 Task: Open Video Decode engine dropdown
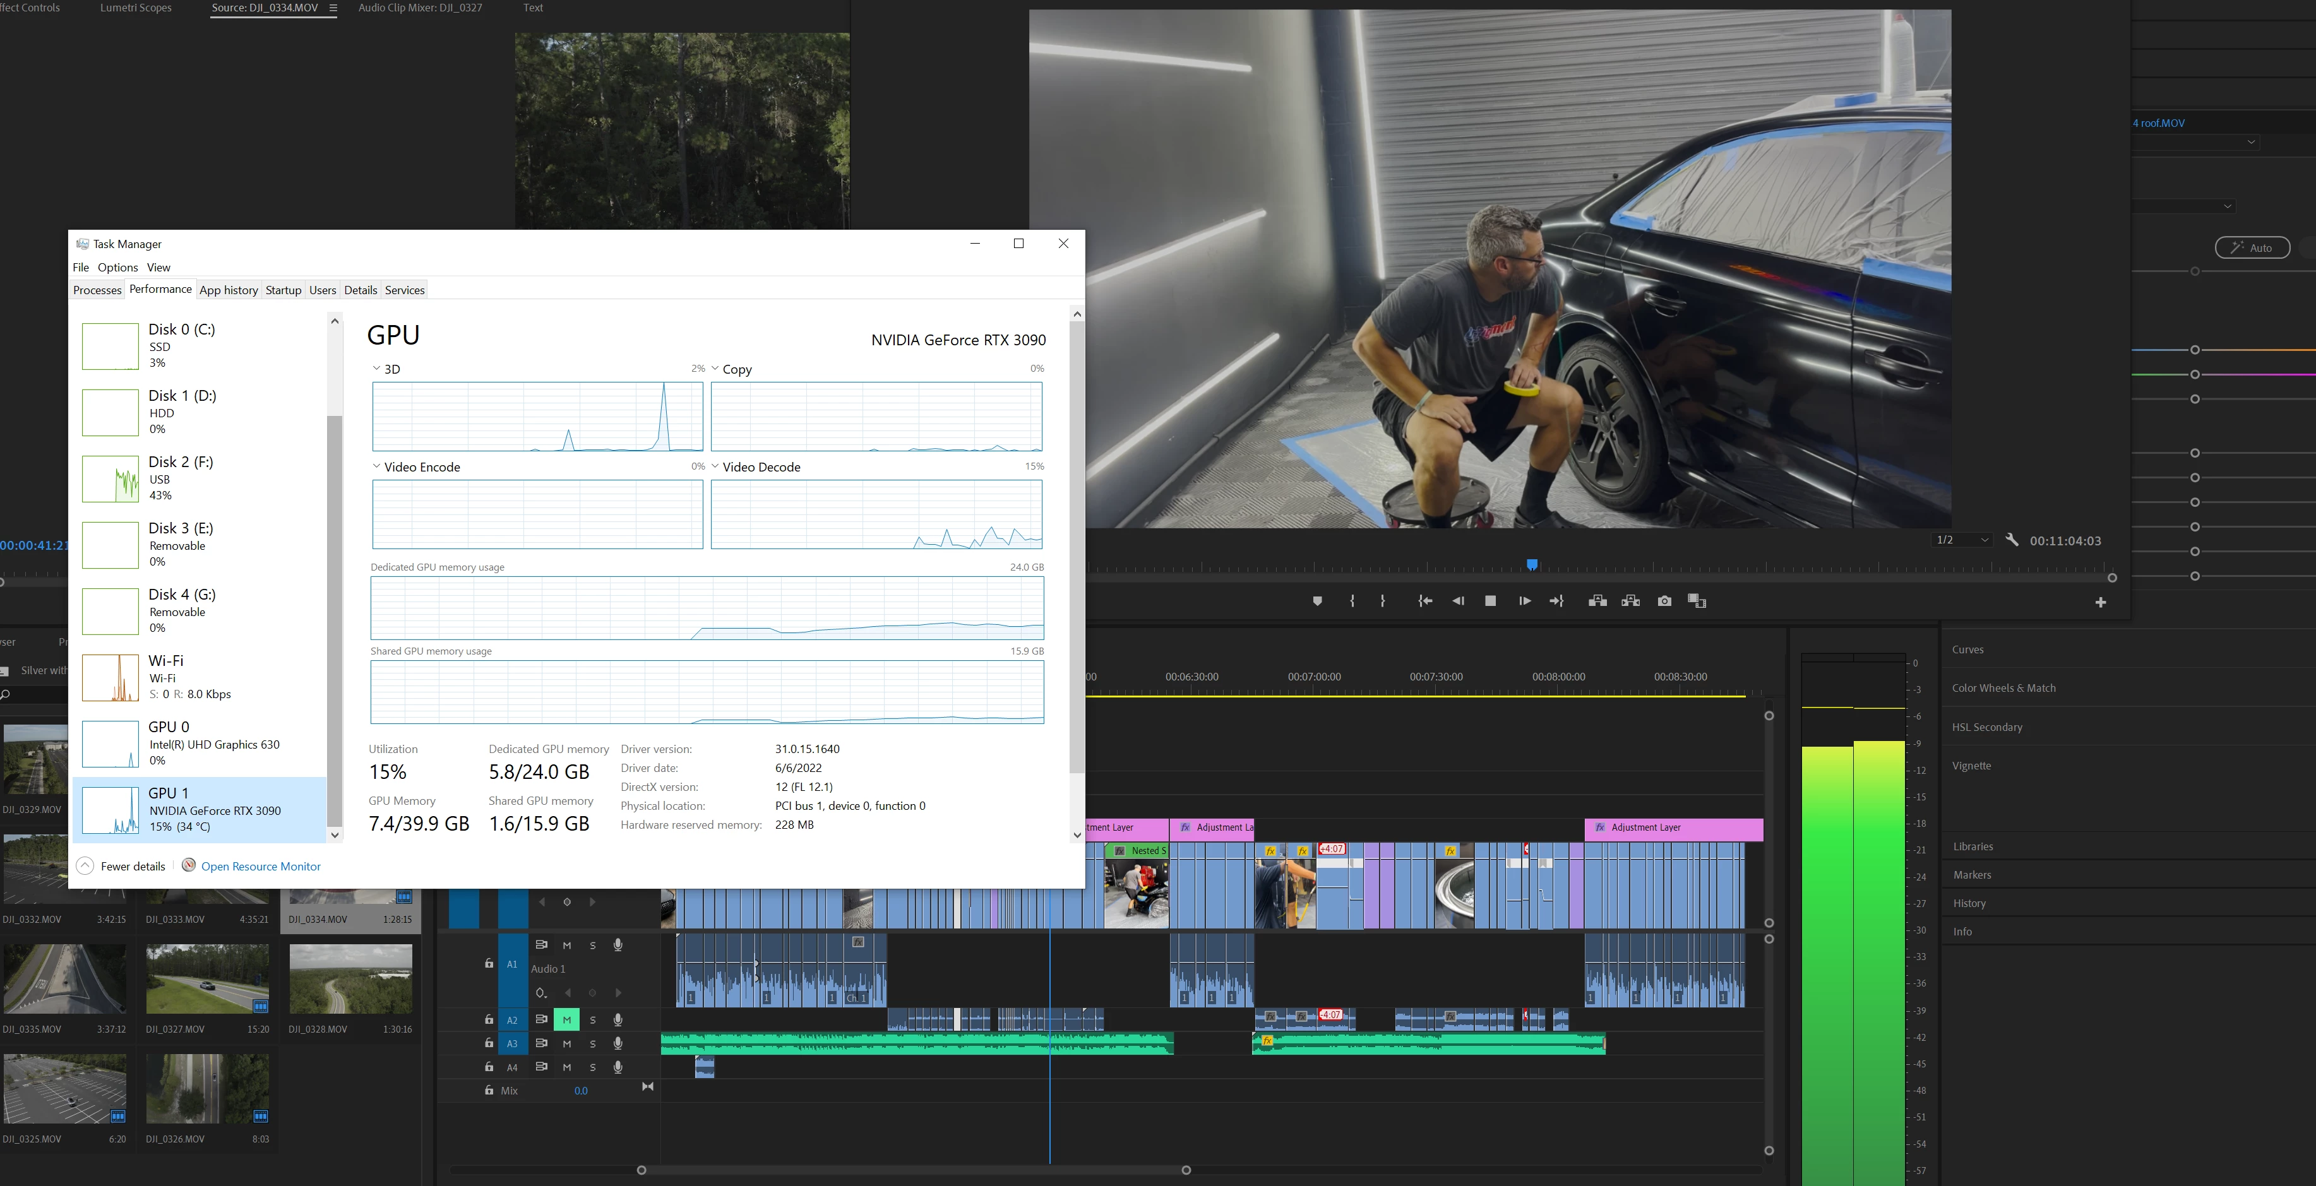click(715, 467)
